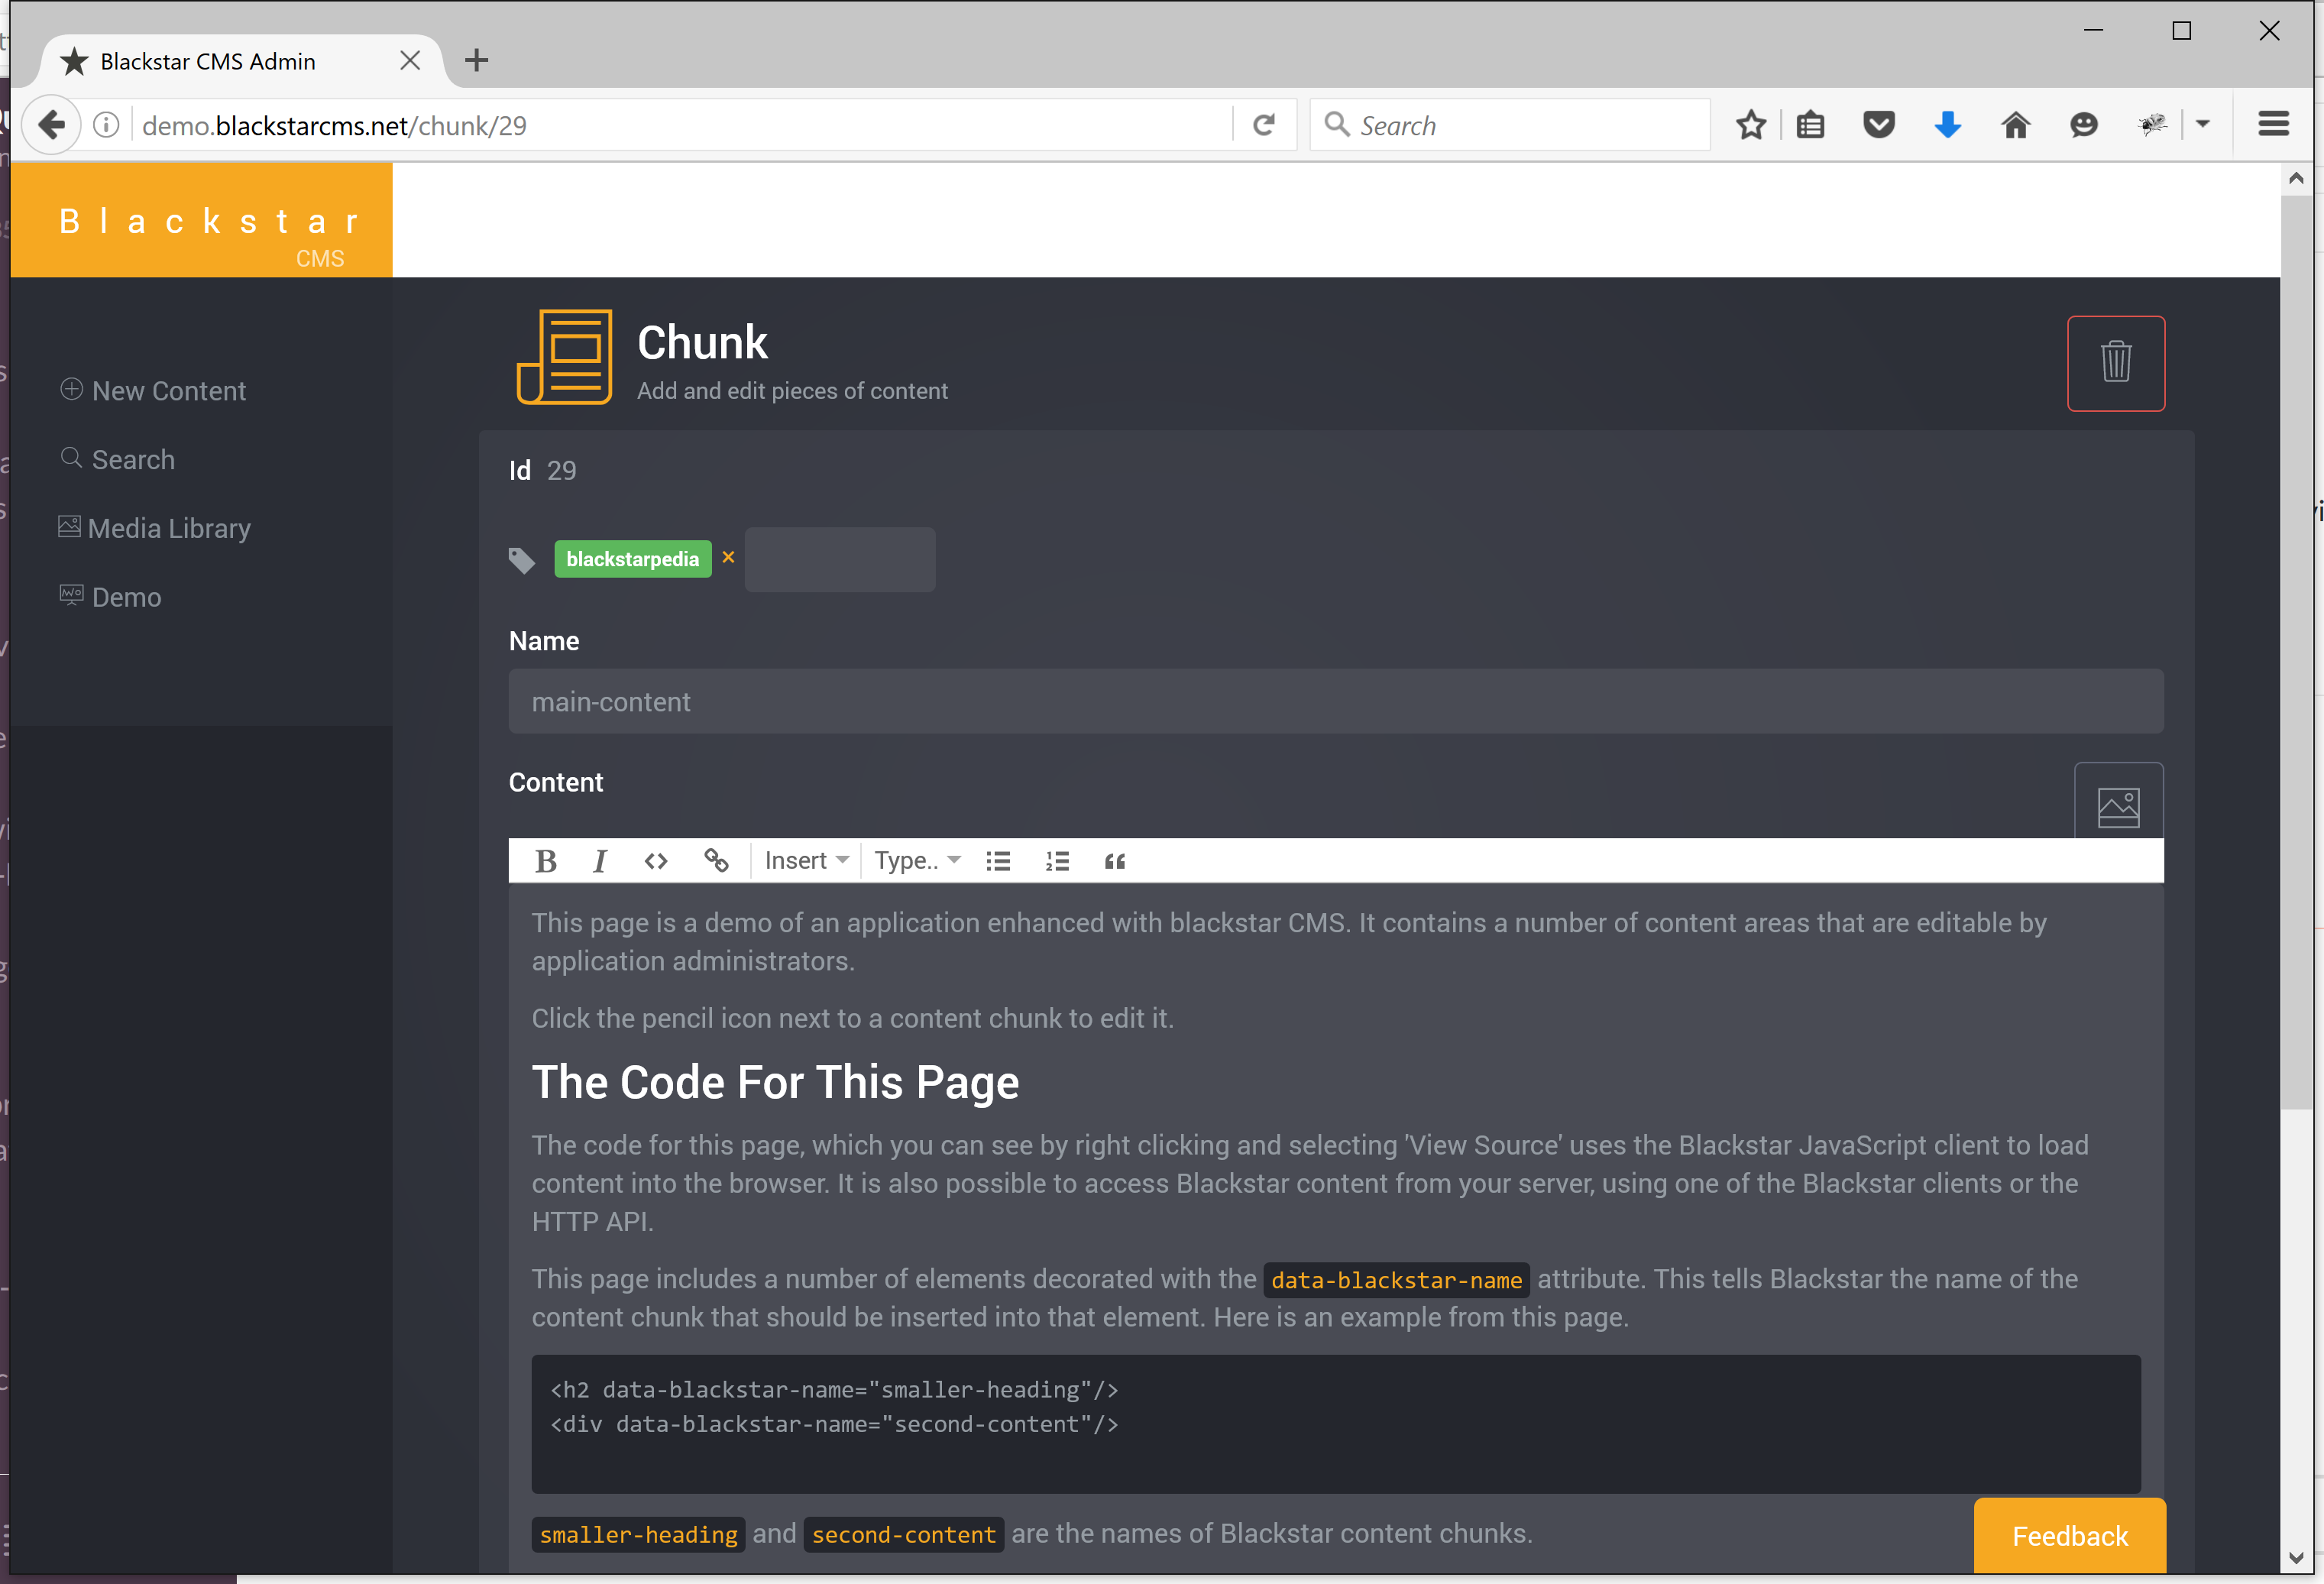2324x1584 pixels.
Task: Click the Id value 29
Action: pyautogui.click(x=561, y=470)
